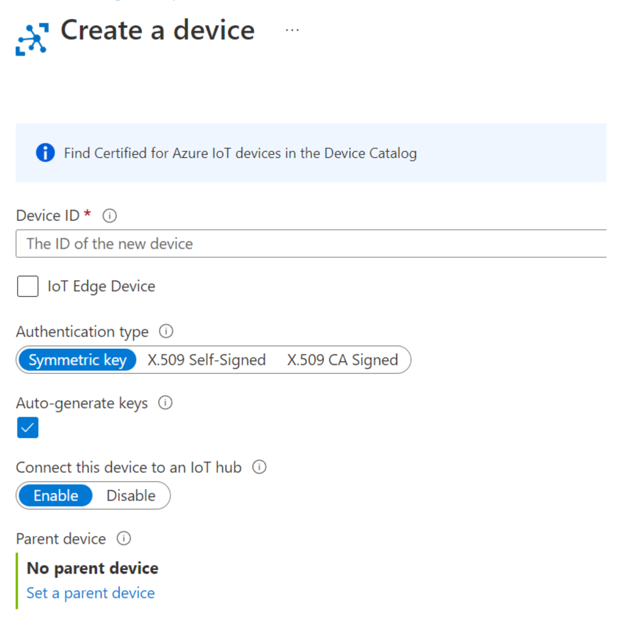This screenshot has width=624, height=622.
Task: Click the Authentication type label
Action: click(x=82, y=332)
